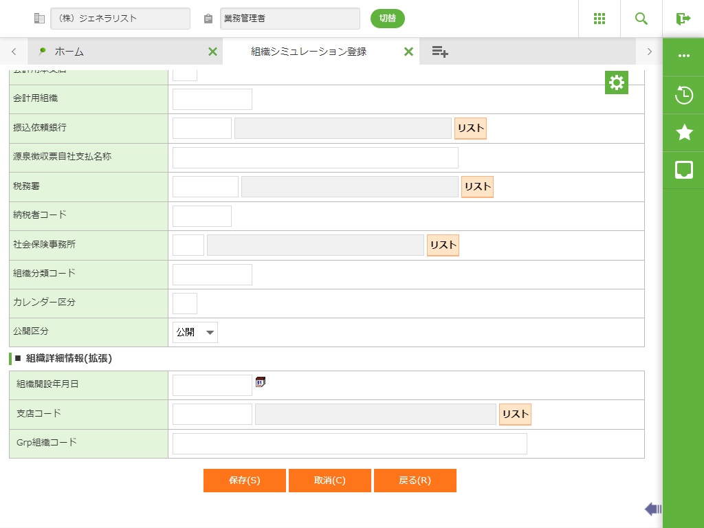Open the history clock icon in sidebar
The image size is (704, 528).
coord(684,95)
